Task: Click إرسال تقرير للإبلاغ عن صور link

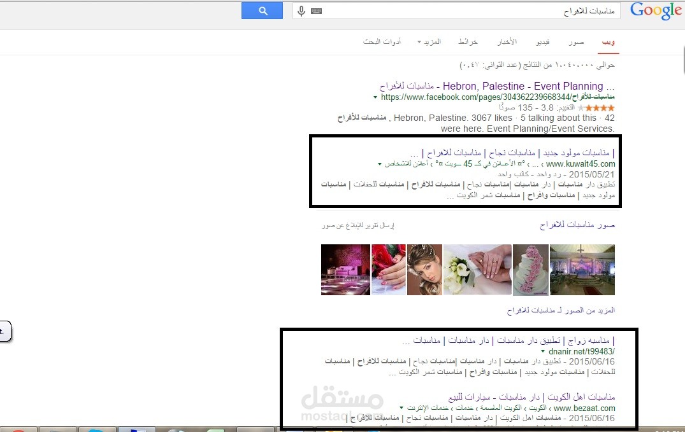Action: tap(358, 226)
